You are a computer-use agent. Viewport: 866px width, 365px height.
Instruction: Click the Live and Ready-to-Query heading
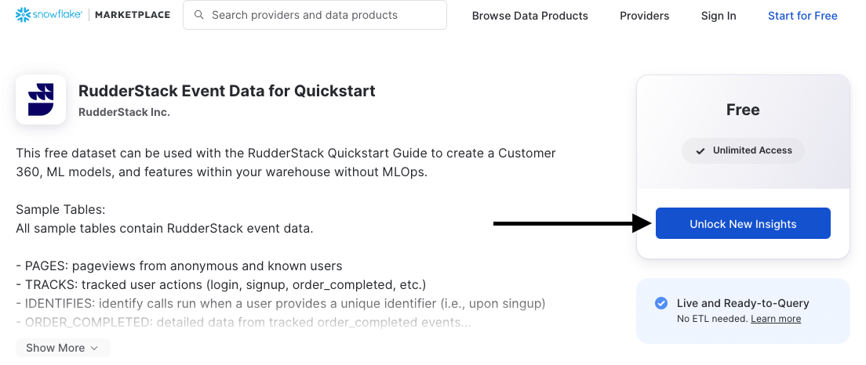(743, 303)
